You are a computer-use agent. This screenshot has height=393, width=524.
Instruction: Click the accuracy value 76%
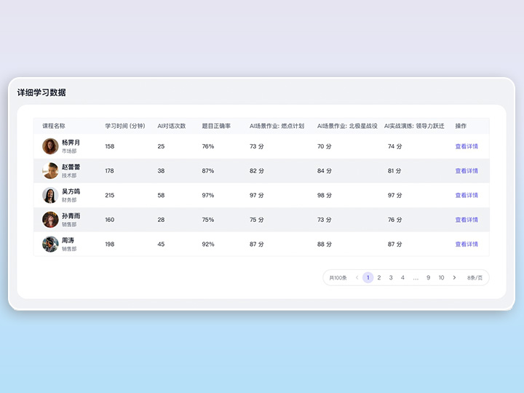(208, 146)
